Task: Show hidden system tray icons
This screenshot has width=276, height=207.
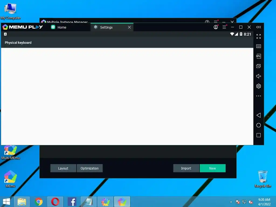Action: pyautogui.click(x=231, y=202)
